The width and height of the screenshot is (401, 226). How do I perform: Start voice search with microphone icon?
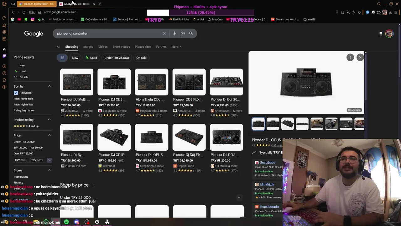coord(174,33)
